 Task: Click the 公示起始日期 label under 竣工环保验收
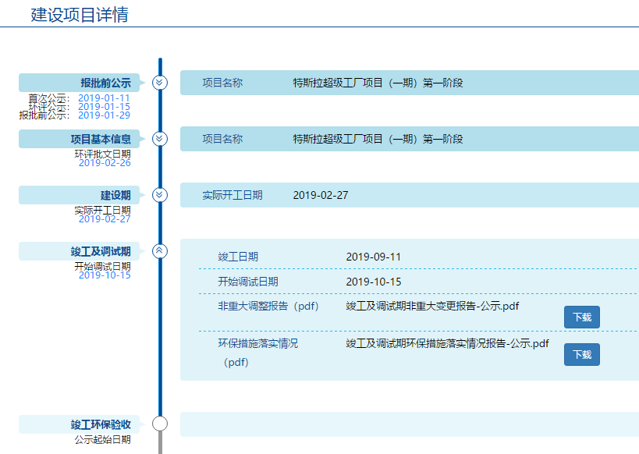point(103,440)
